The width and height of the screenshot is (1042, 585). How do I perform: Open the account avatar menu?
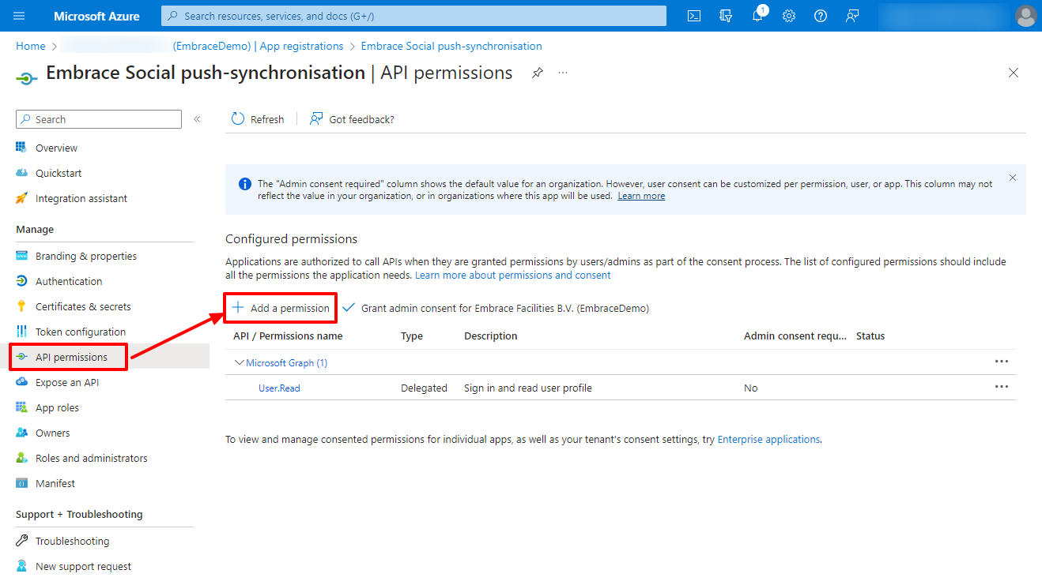(x=1025, y=16)
